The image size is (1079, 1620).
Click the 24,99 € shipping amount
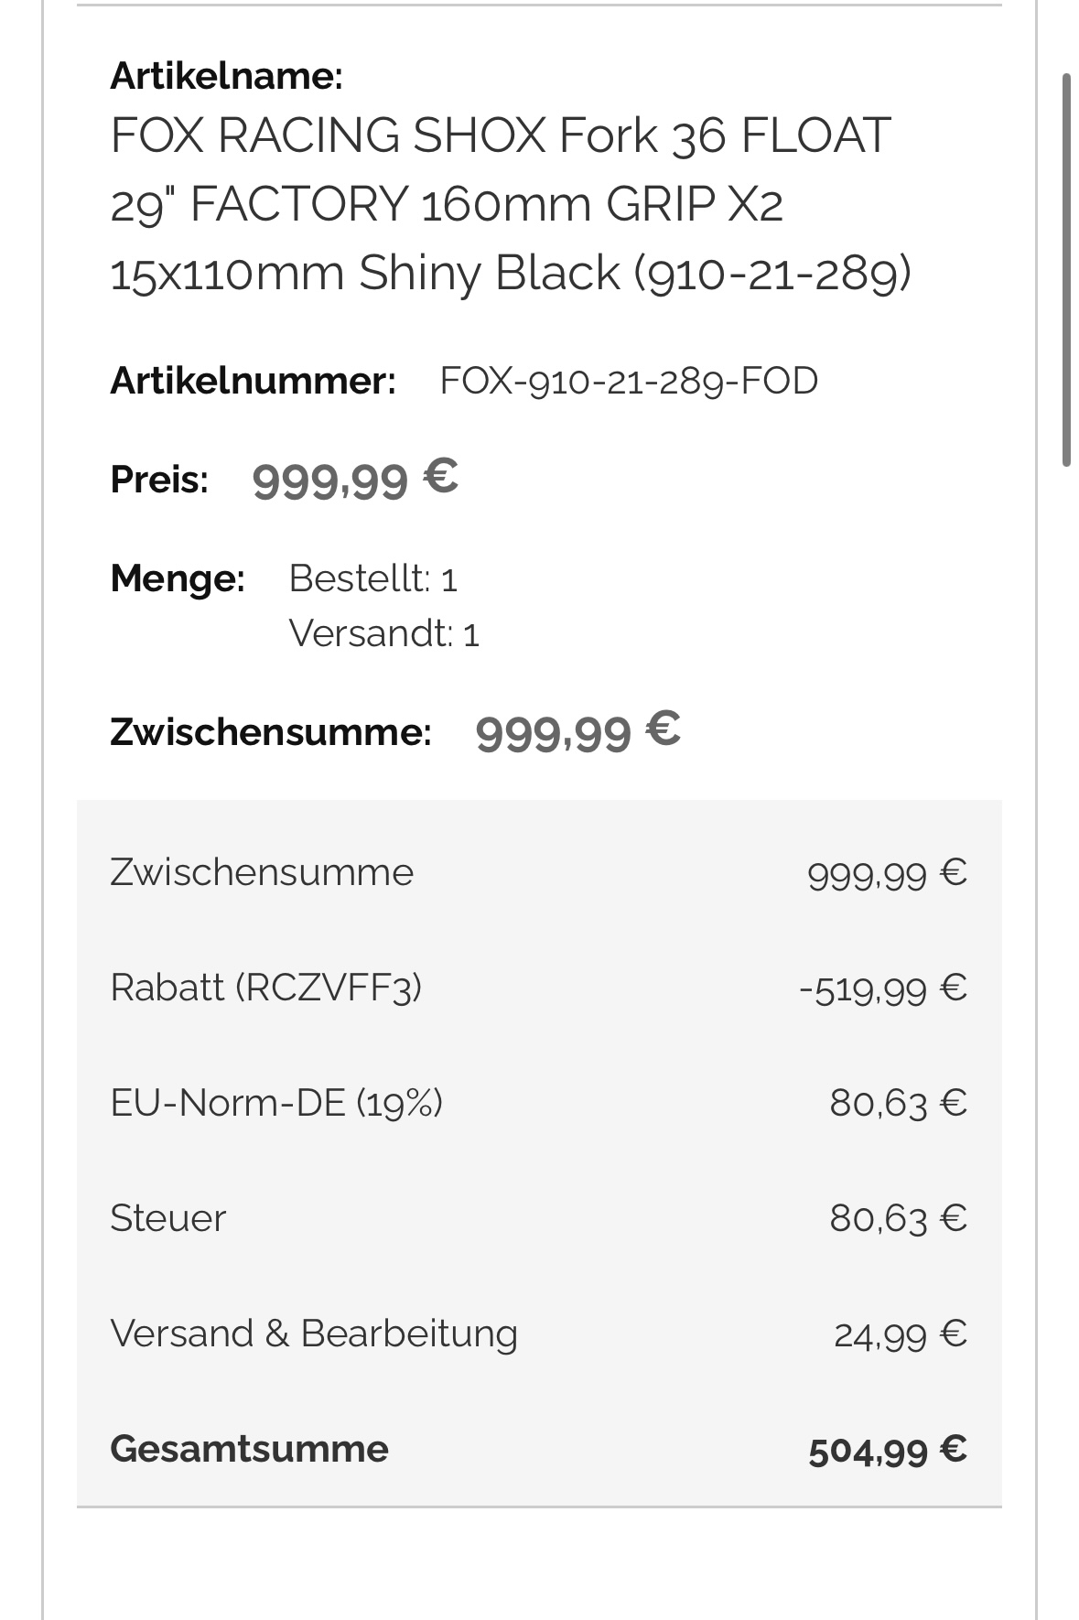point(900,1334)
